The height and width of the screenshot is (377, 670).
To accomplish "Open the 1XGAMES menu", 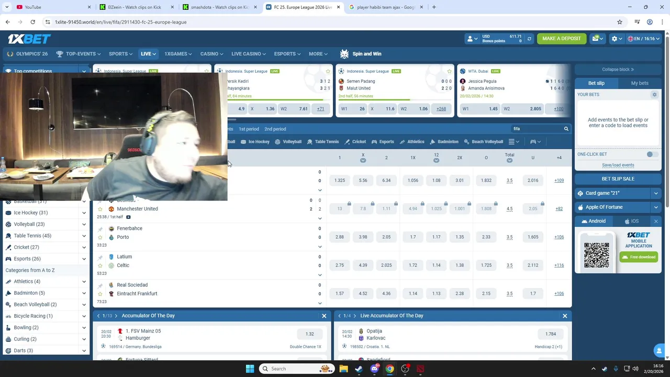I will [x=178, y=54].
